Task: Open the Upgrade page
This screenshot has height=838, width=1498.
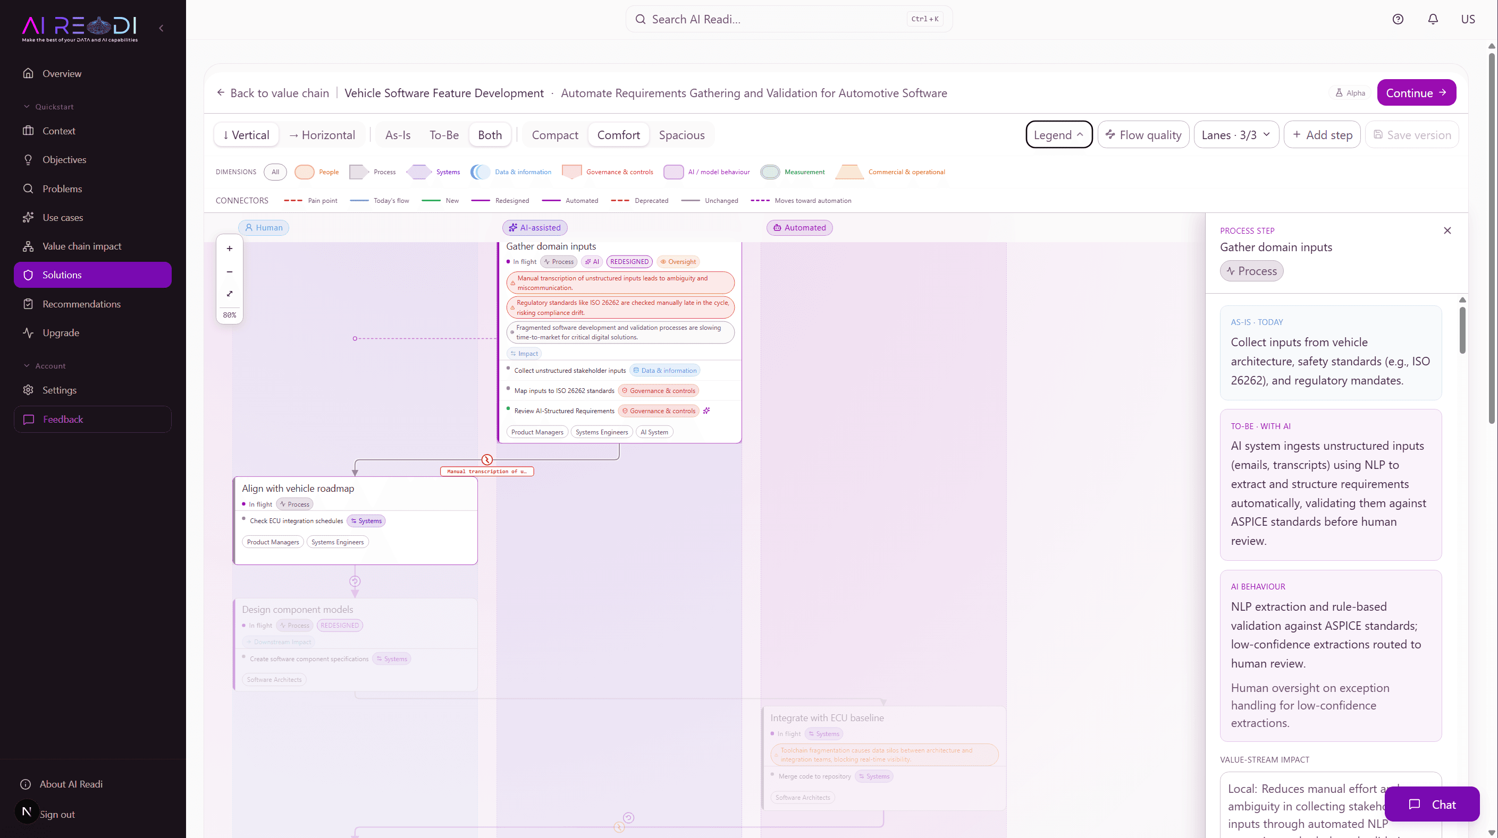Action: [92, 332]
